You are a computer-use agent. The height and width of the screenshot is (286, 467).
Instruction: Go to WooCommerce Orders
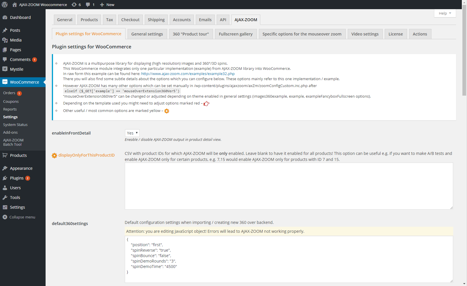click(x=9, y=93)
